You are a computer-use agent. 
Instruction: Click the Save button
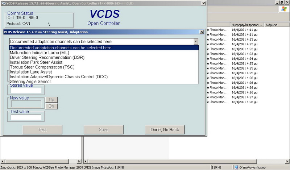tap(103, 130)
